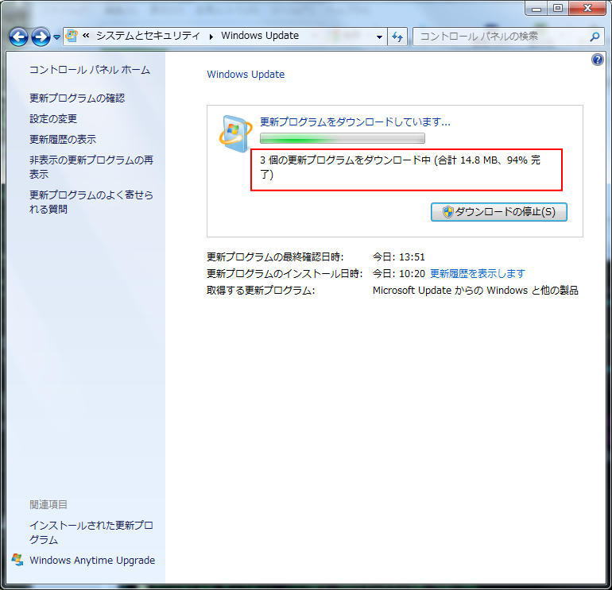Open 更新履歴の表示 in the sidebar
The image size is (612, 590).
[63, 139]
